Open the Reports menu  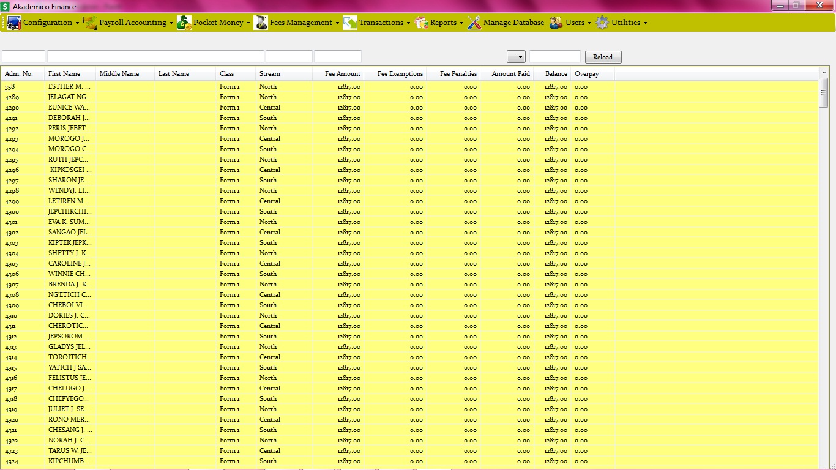coord(443,23)
